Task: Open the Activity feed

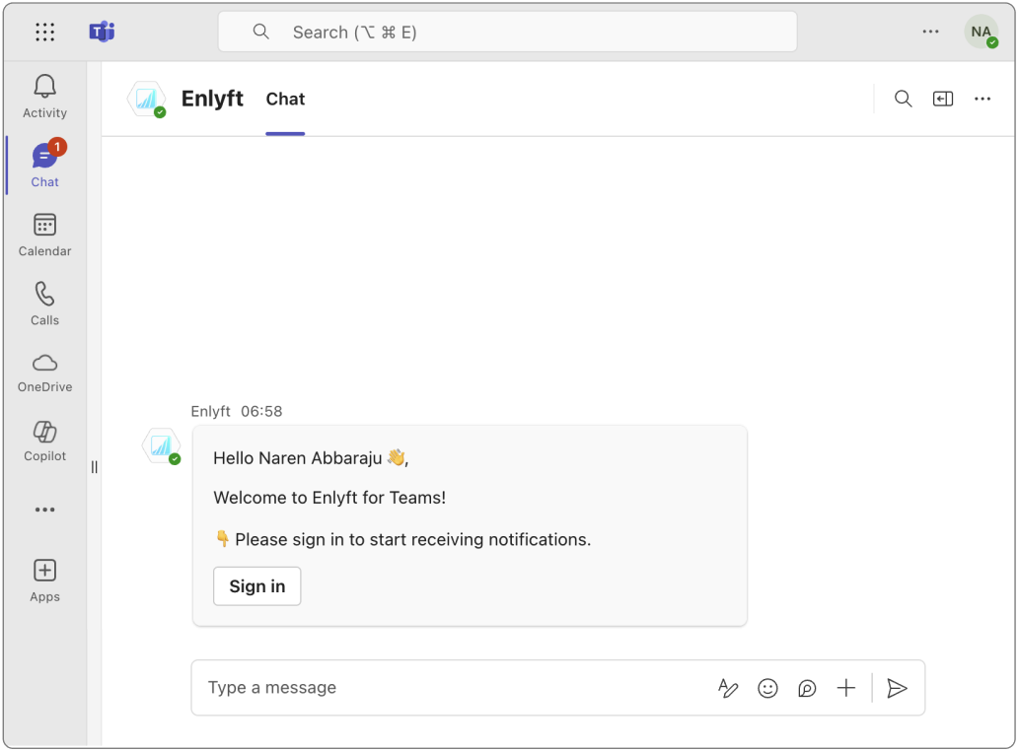Action: click(x=44, y=96)
